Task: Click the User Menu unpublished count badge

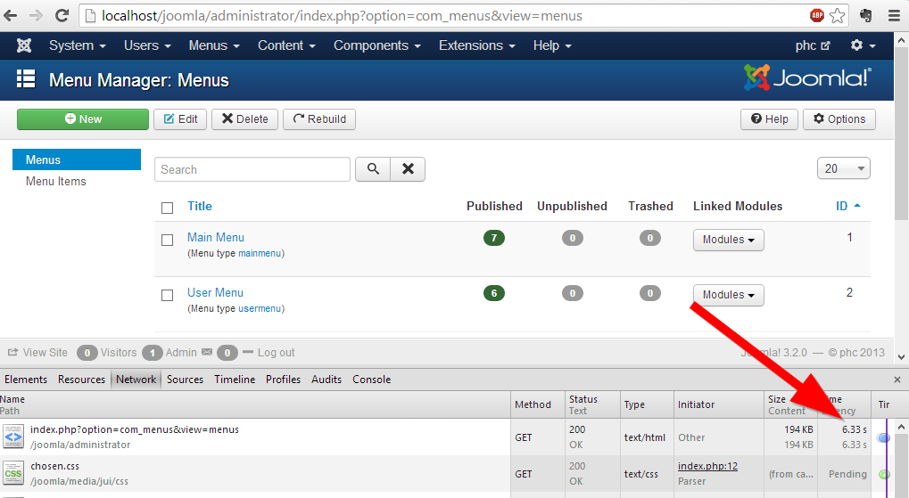Action: [572, 293]
